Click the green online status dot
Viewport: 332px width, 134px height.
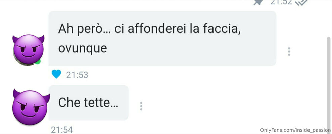coord(38,62)
